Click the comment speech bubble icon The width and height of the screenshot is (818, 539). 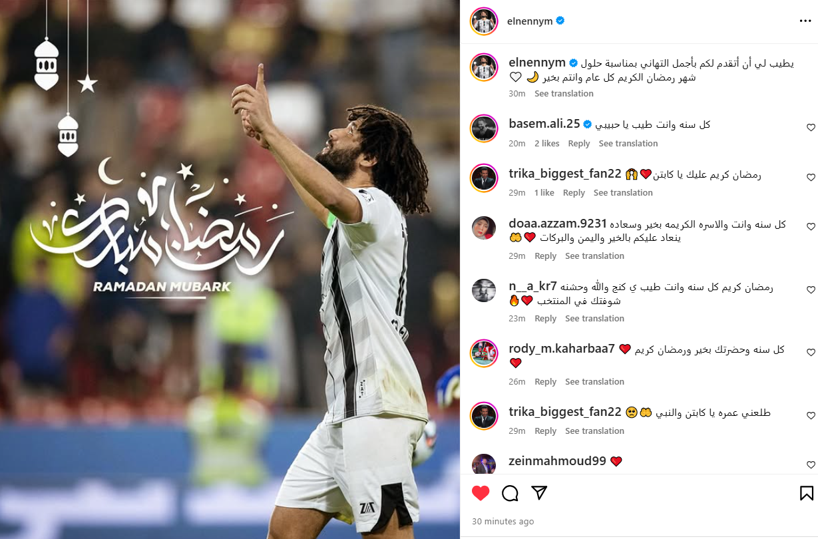click(510, 493)
